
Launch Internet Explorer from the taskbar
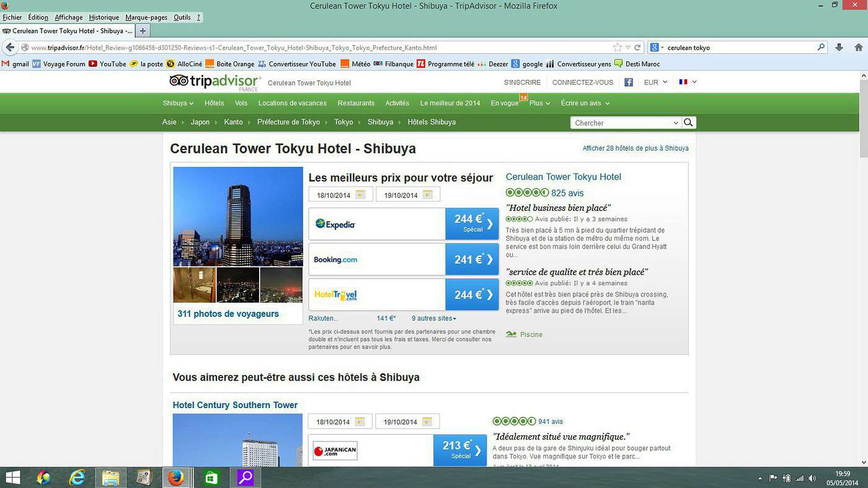click(x=77, y=477)
